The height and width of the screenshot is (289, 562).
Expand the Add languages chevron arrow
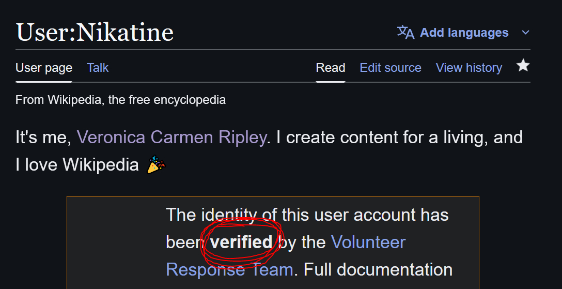click(525, 33)
